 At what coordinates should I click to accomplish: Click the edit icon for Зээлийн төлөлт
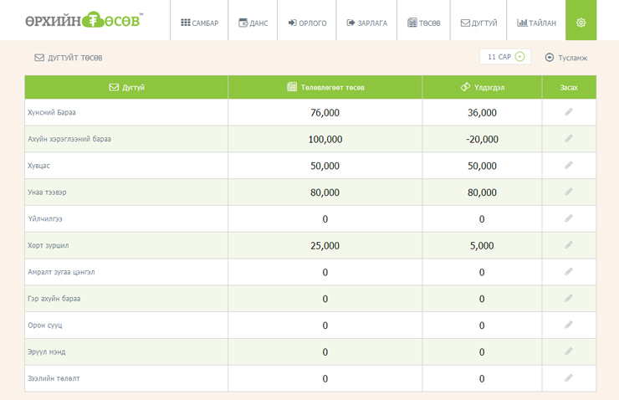click(x=569, y=378)
